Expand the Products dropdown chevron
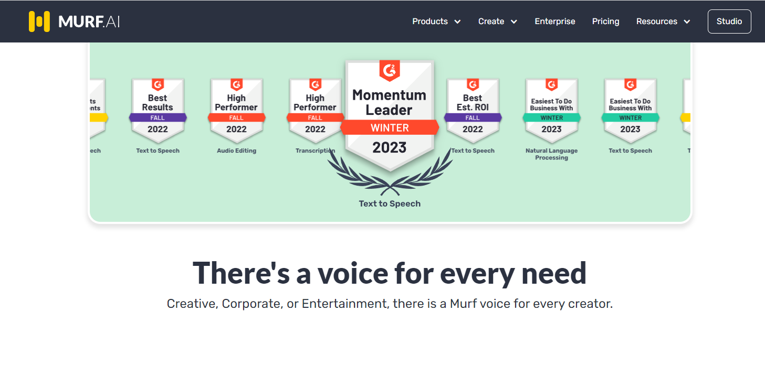The height and width of the screenshot is (365, 765). click(x=457, y=22)
